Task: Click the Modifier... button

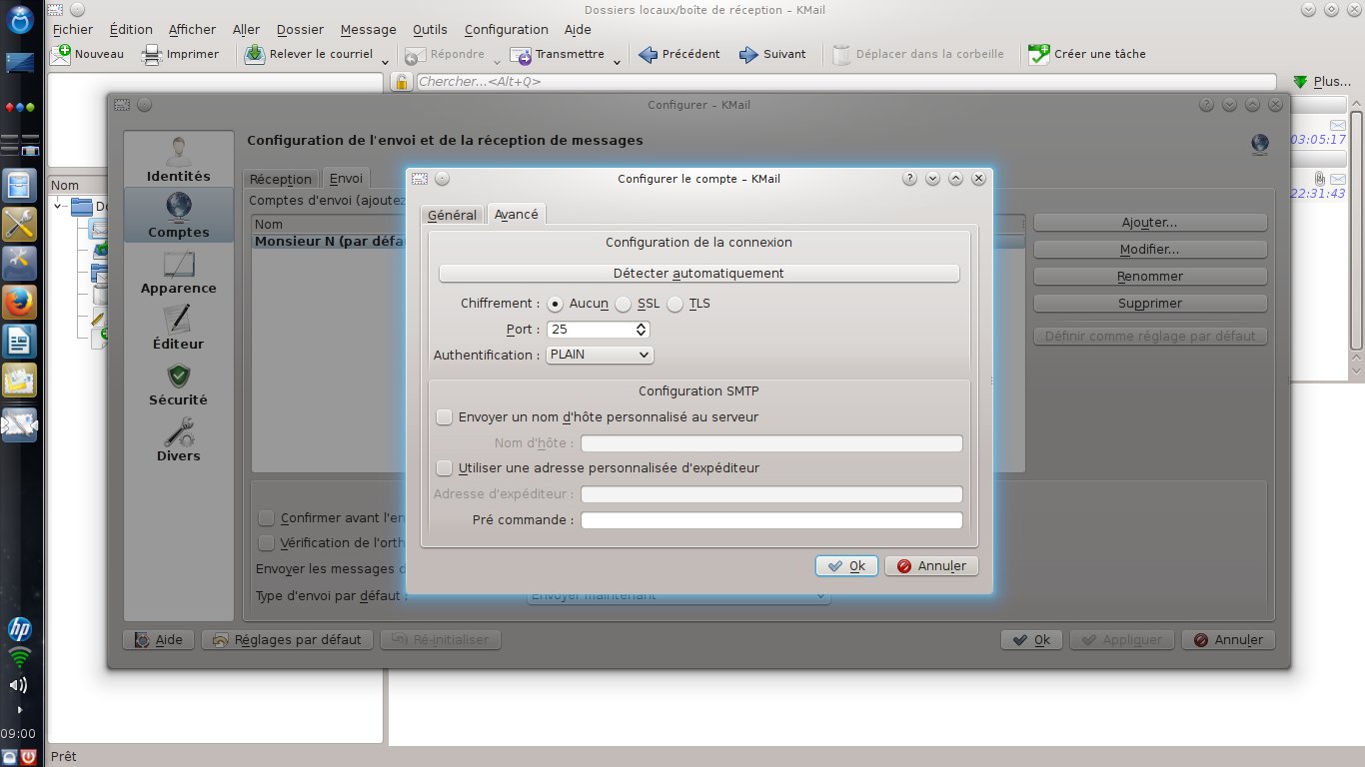Action: (1150, 250)
